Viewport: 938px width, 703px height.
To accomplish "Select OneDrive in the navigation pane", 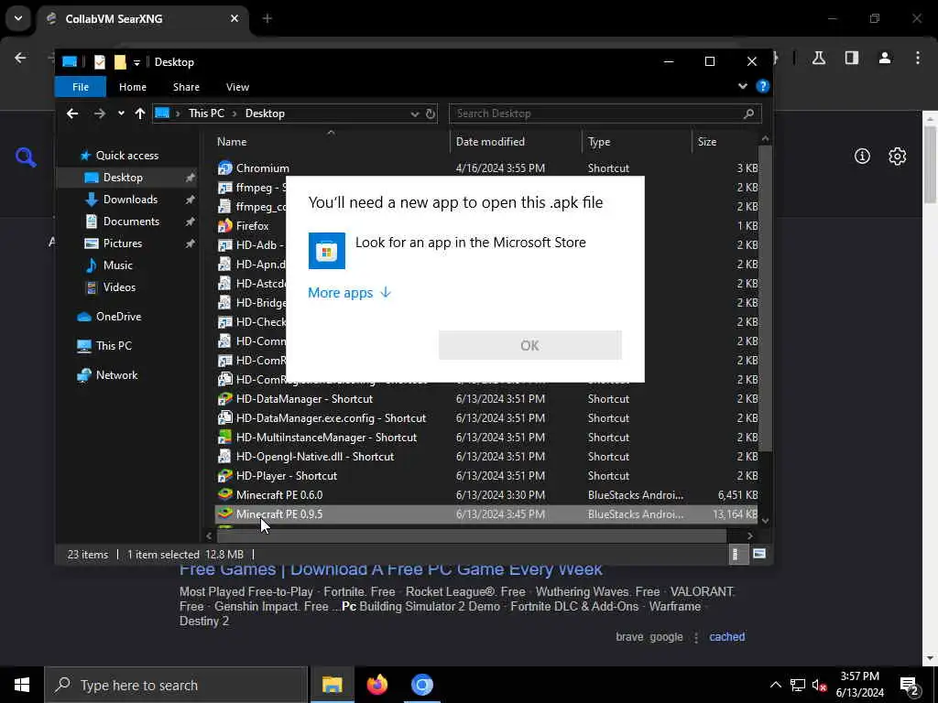I will (118, 316).
